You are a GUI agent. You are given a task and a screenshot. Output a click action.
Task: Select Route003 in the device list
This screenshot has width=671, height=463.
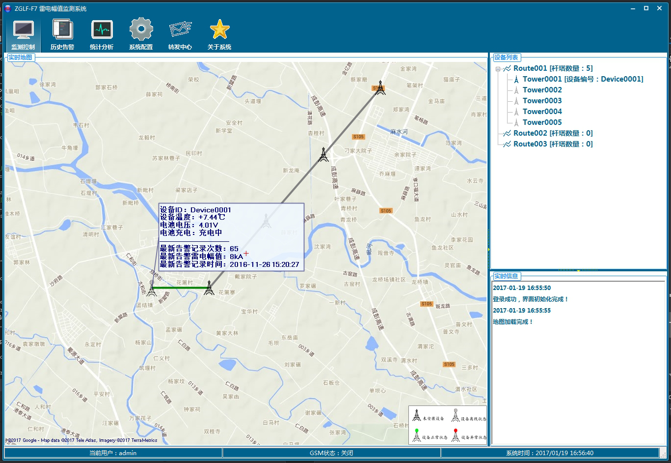tap(553, 144)
